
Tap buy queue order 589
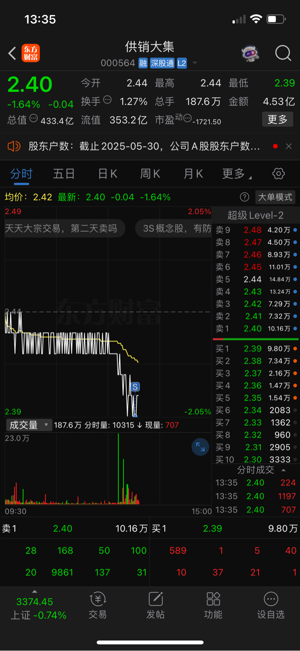tap(178, 550)
